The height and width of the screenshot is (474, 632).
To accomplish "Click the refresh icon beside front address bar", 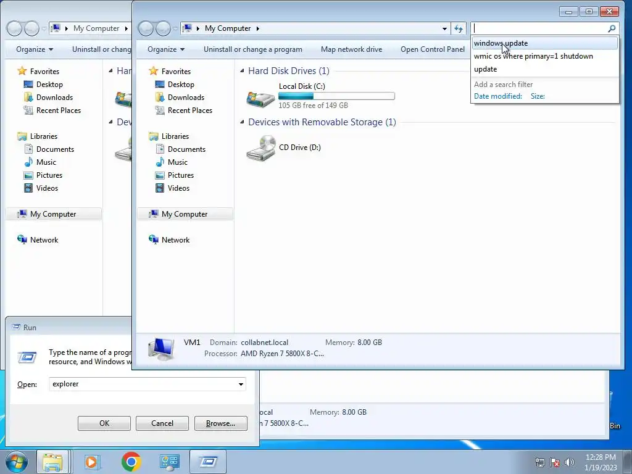I will 459,28.
